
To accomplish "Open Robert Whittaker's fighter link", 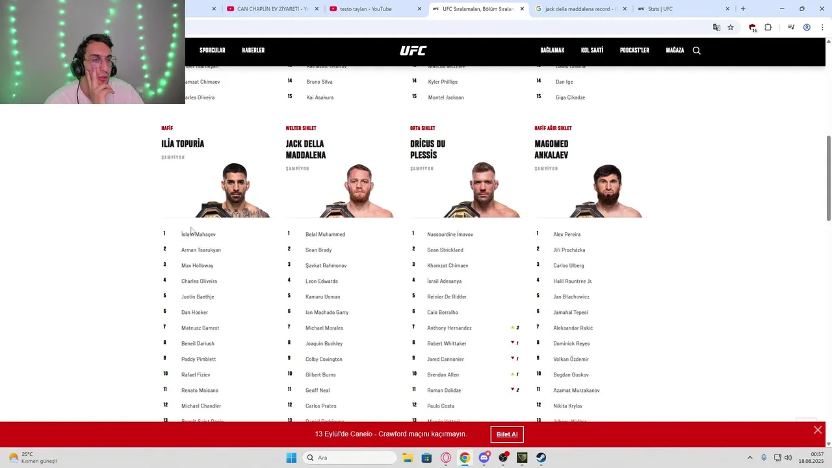I will 447,344.
